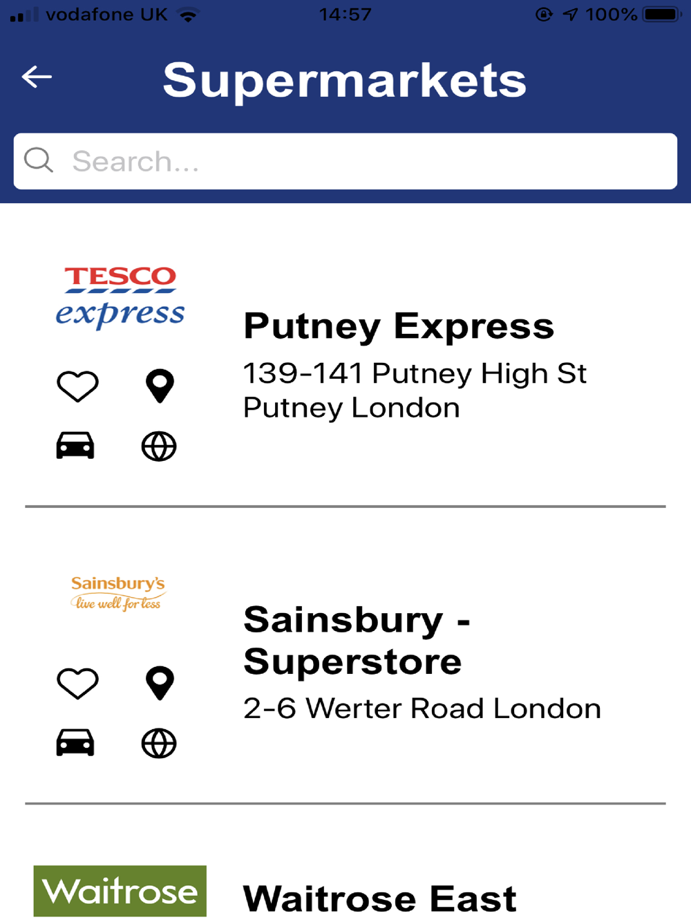Favorite Putney Express with the heart icon
691x922 pixels.
click(x=77, y=386)
